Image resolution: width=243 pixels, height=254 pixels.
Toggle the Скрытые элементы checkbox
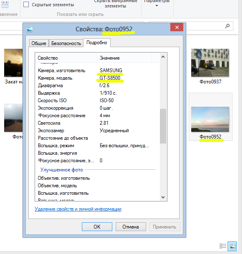click(26, 4)
